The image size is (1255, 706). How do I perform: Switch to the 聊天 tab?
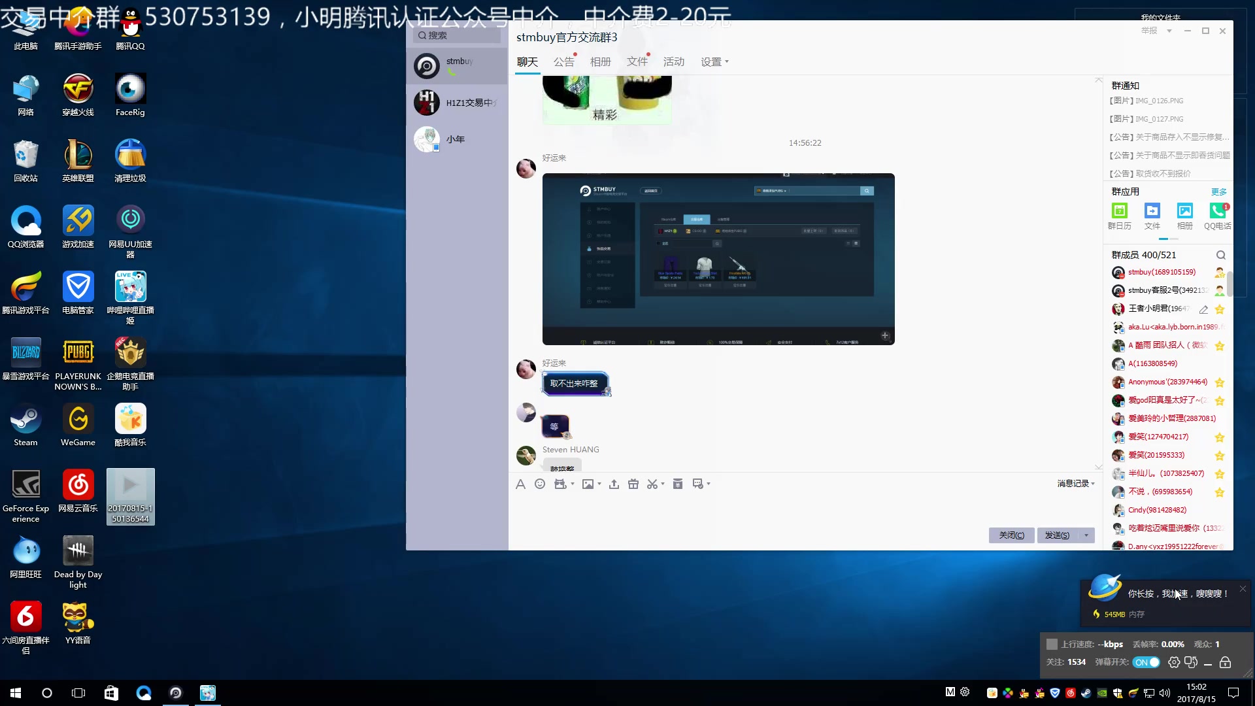527,62
